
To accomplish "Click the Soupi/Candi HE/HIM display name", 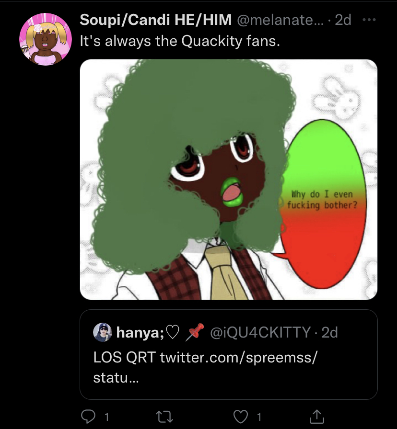I will (156, 20).
